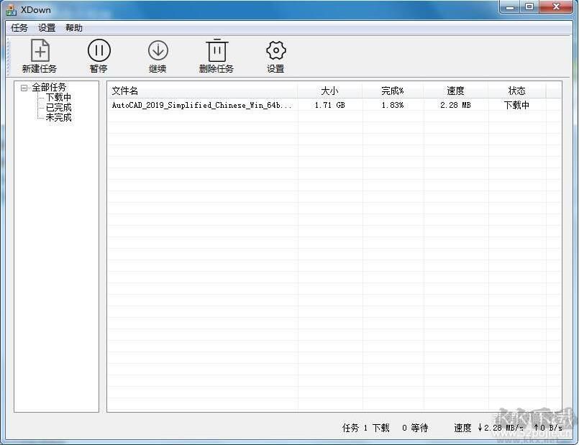Screen dimensions: 579x445
Task: Click the 1.71 GB size cell
Action: click(x=329, y=105)
